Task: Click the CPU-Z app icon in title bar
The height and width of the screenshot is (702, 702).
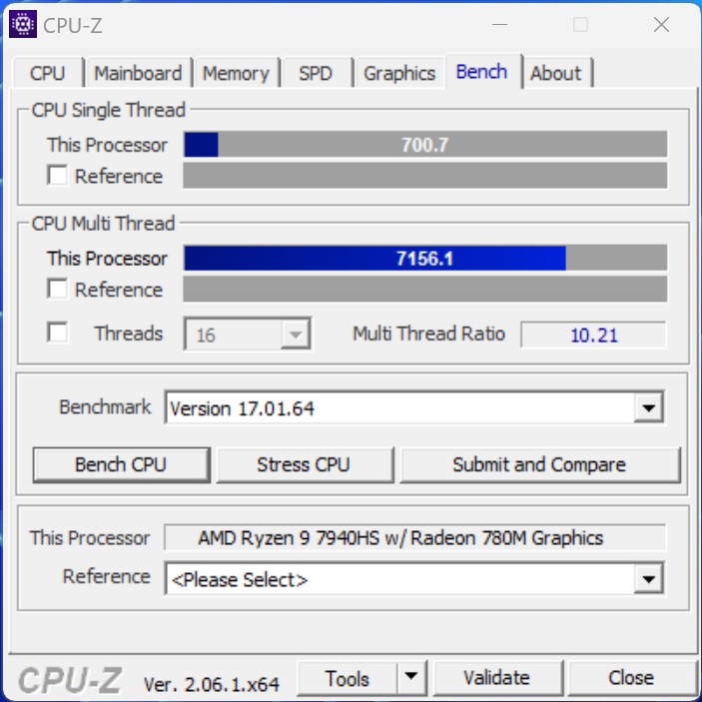Action: tap(23, 24)
